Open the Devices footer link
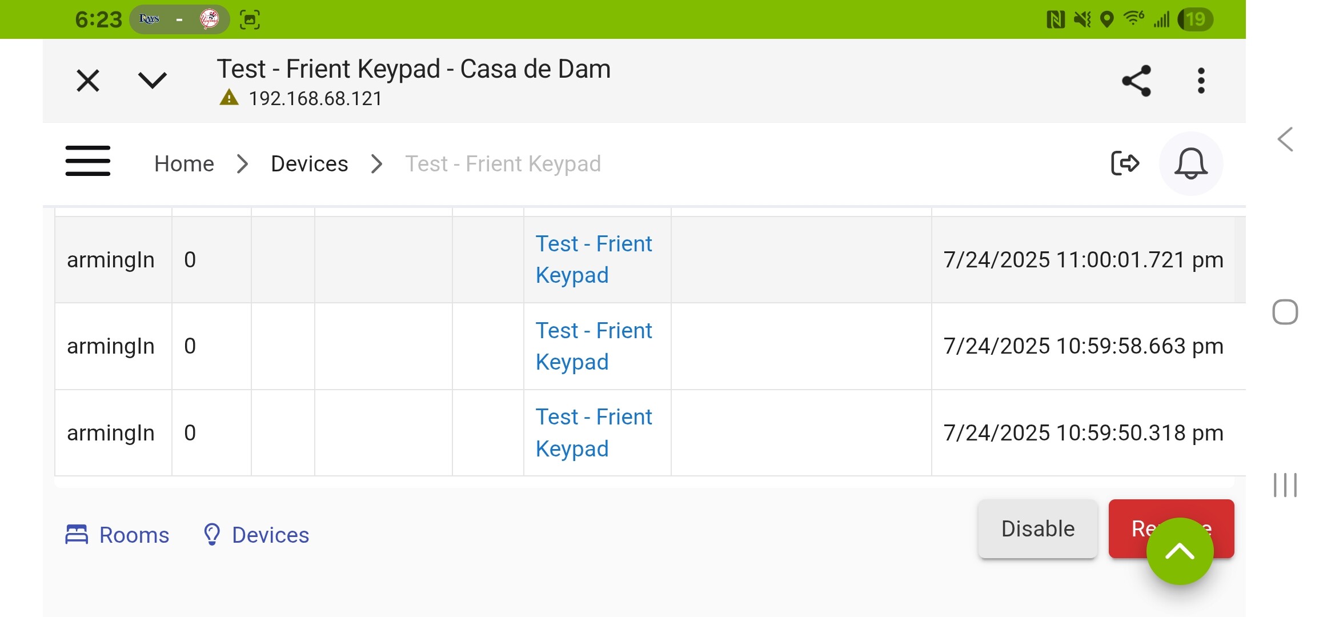Screen dimensions: 1323x617 click(x=256, y=535)
